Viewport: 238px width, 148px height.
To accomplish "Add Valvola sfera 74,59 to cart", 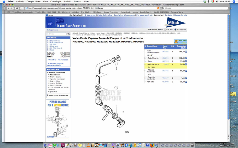I will pos(186,64).
